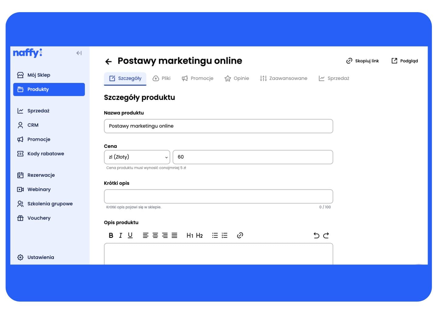Click the price field showing 60
438x311 pixels.
pos(253,157)
